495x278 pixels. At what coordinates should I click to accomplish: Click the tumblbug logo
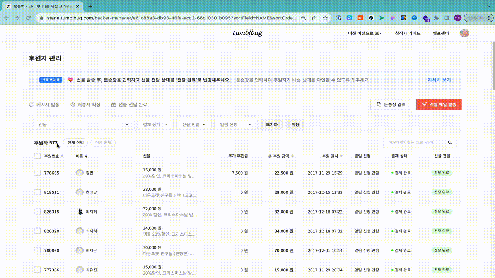tap(247, 33)
